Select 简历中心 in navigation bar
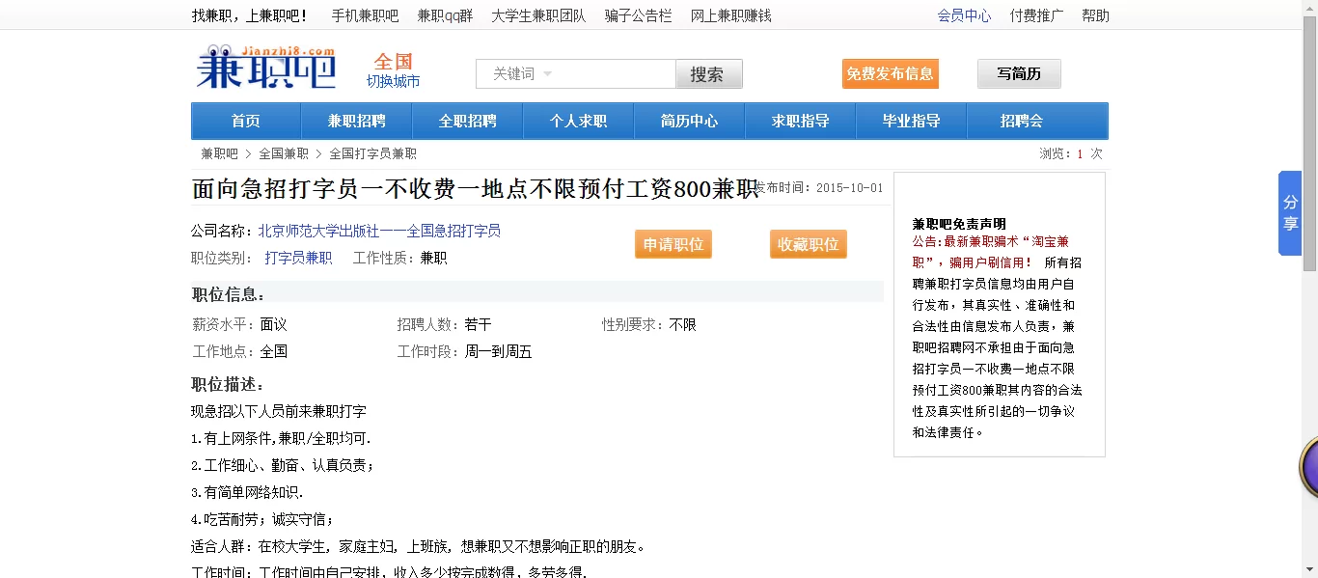The height and width of the screenshot is (578, 1318). tap(689, 122)
